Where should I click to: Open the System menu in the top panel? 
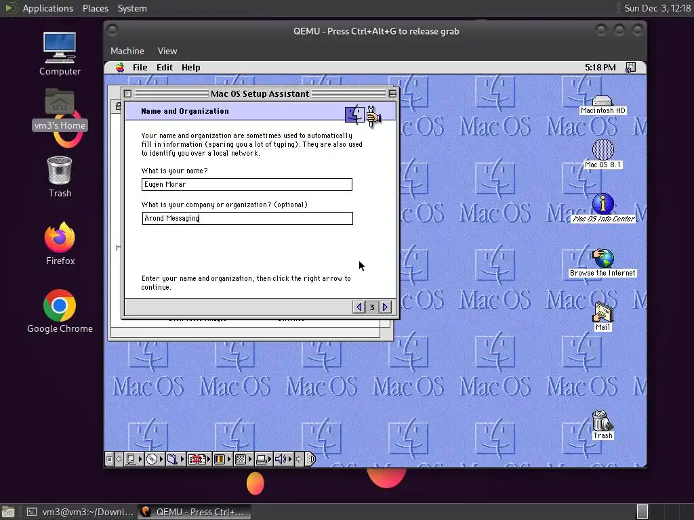132,8
